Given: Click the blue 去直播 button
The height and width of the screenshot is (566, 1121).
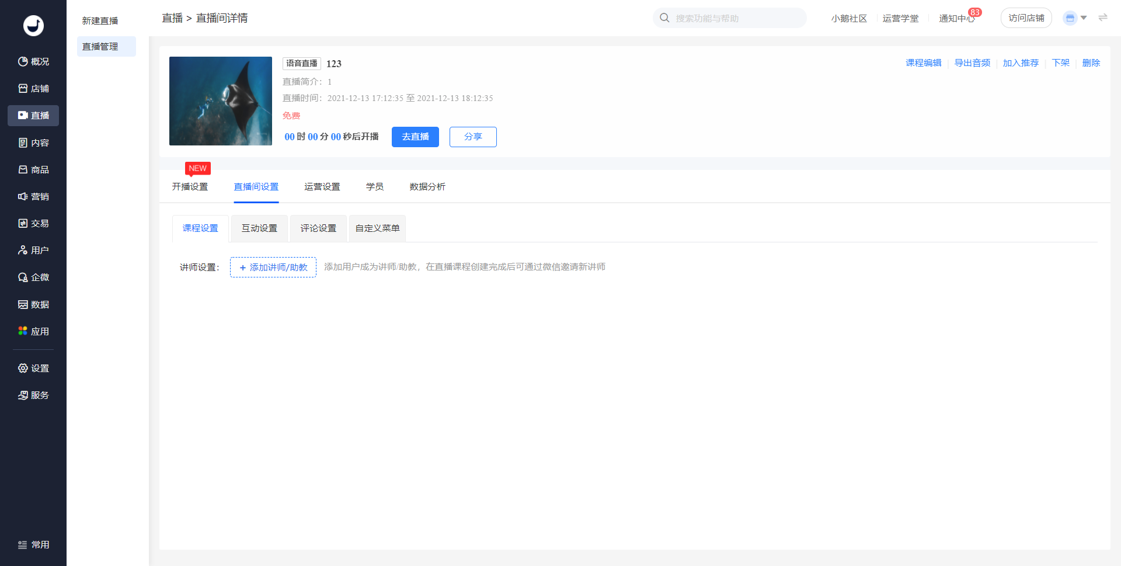Looking at the screenshot, I should (x=415, y=137).
